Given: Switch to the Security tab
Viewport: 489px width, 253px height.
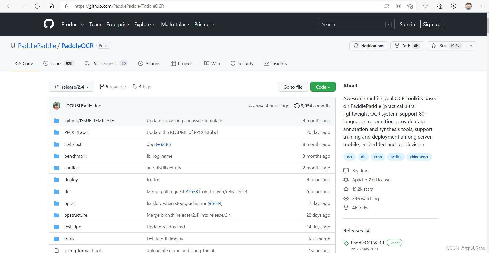Looking at the screenshot, I should (242, 64).
